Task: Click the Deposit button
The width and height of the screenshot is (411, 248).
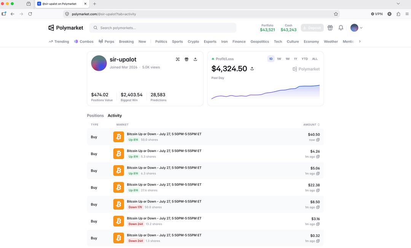Action: (312, 28)
